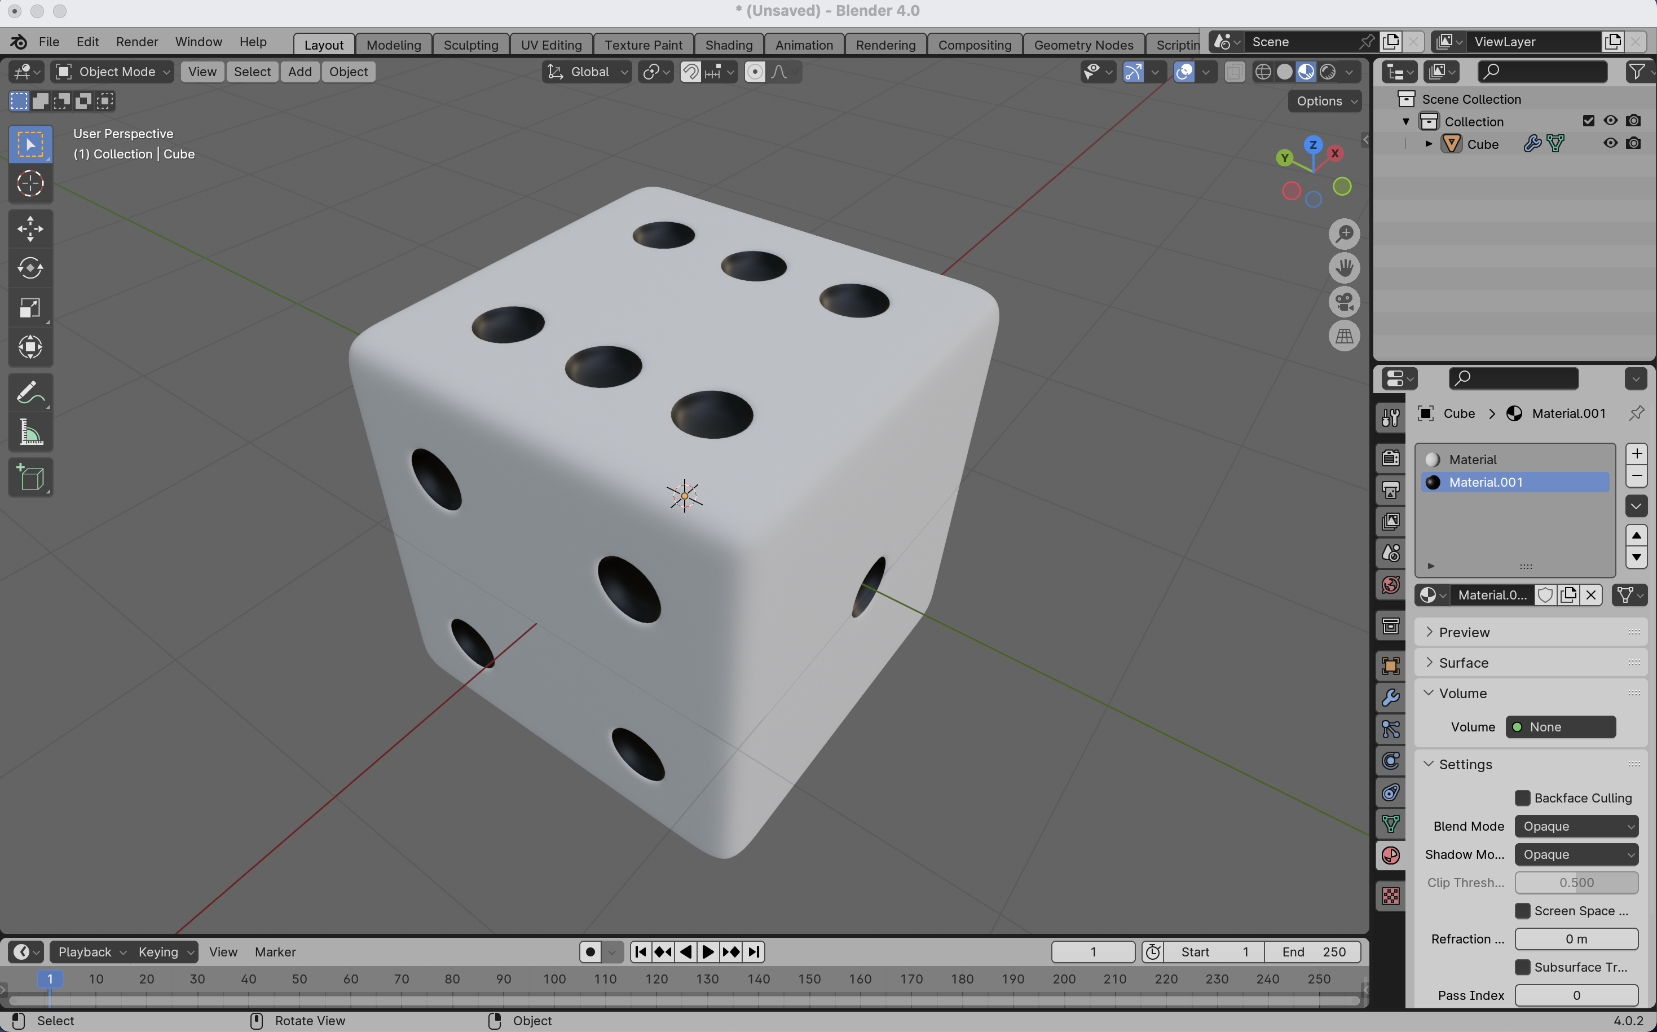Activate the Select Box tool
Screen dimensions: 1657x1032
point(30,144)
